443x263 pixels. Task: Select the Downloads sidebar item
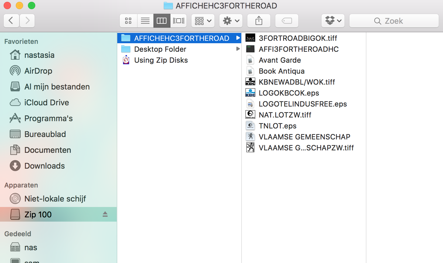click(x=44, y=166)
